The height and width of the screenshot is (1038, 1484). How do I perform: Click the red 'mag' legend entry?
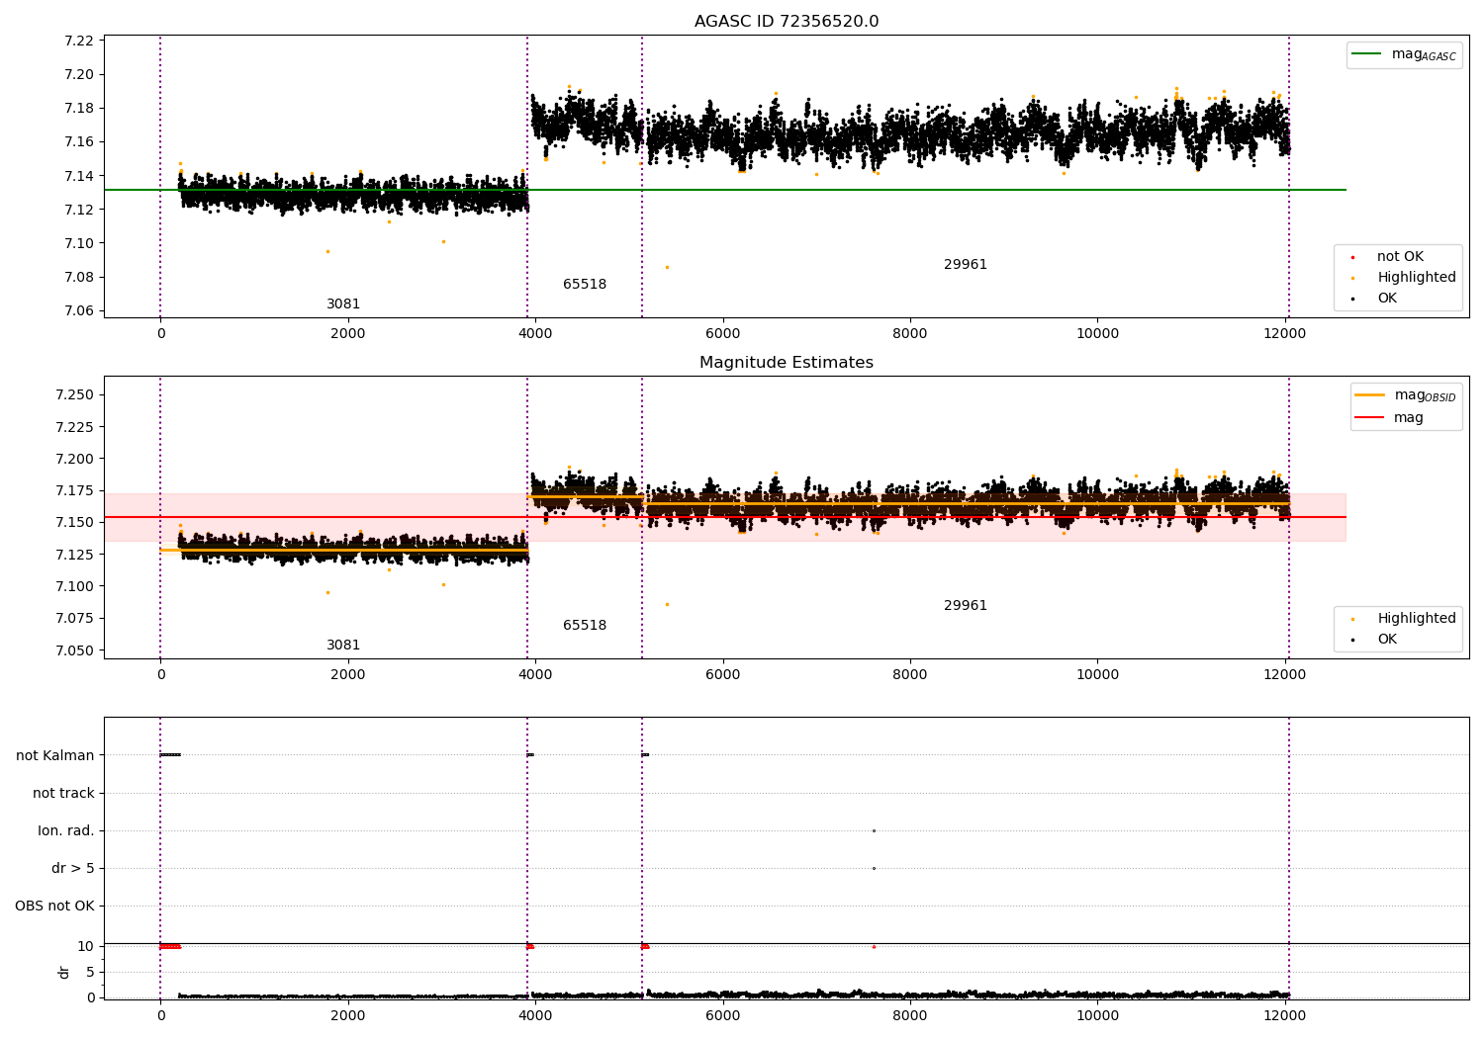coord(1389,417)
